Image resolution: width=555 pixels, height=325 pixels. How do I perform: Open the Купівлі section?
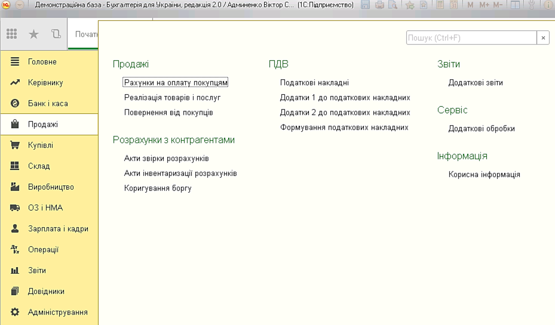point(49,145)
